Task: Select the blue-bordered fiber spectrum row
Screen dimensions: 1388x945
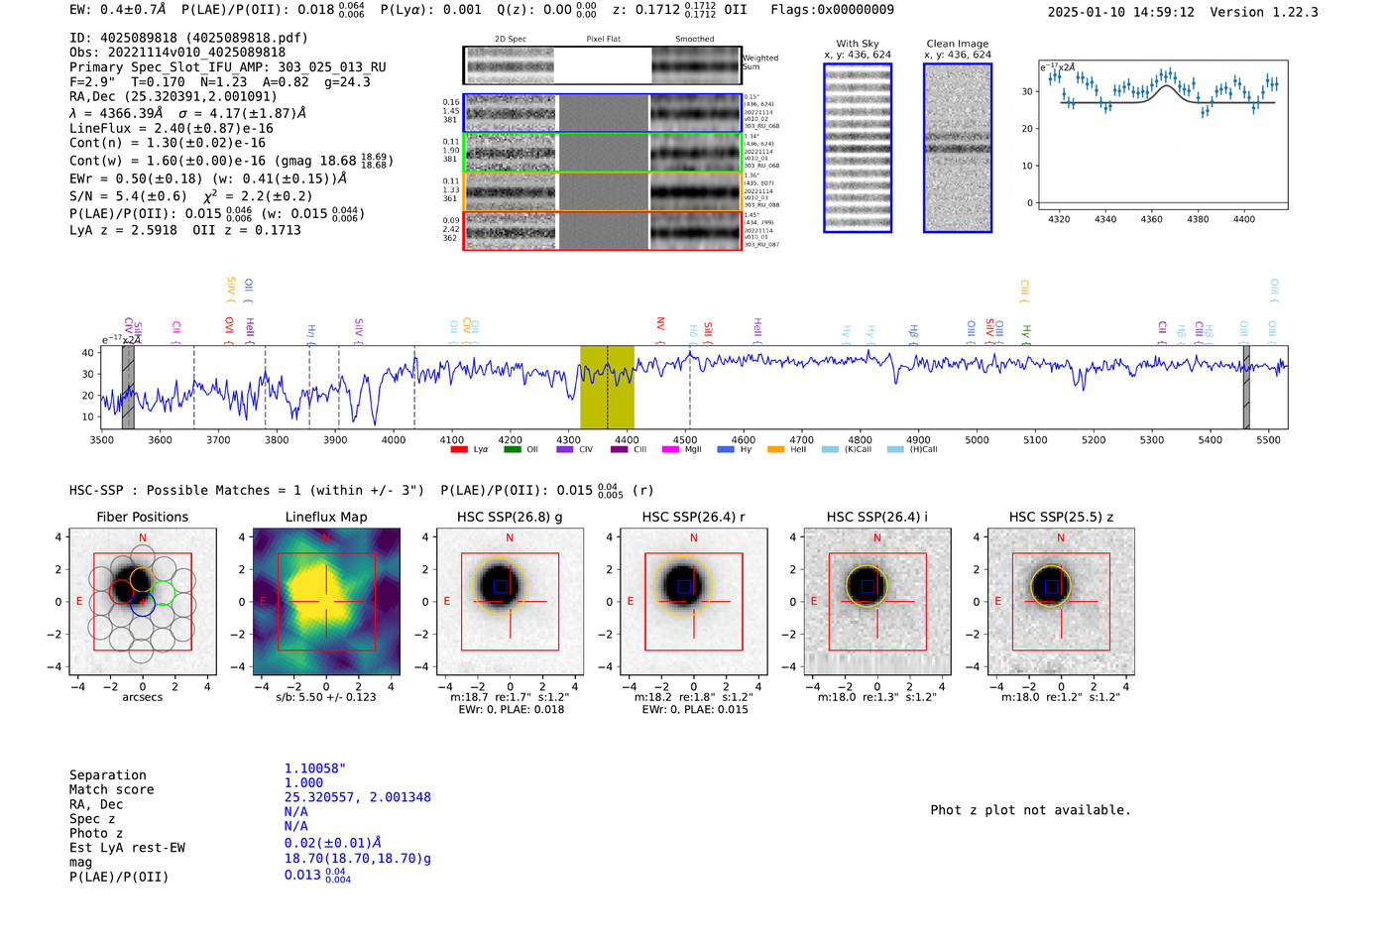Action: pyautogui.click(x=602, y=113)
